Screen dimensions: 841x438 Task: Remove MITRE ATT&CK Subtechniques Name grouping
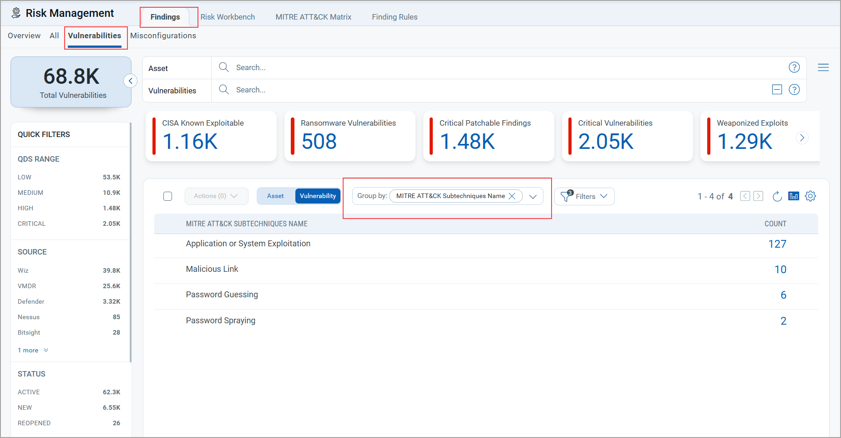(512, 196)
